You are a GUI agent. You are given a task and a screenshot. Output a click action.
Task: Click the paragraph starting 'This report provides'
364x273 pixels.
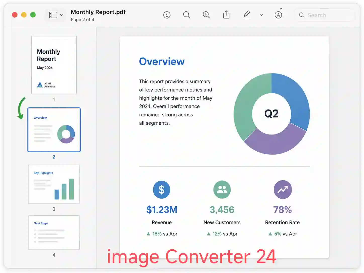(x=176, y=102)
